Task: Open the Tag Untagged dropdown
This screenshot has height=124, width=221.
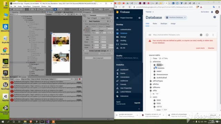Action: [95, 18]
